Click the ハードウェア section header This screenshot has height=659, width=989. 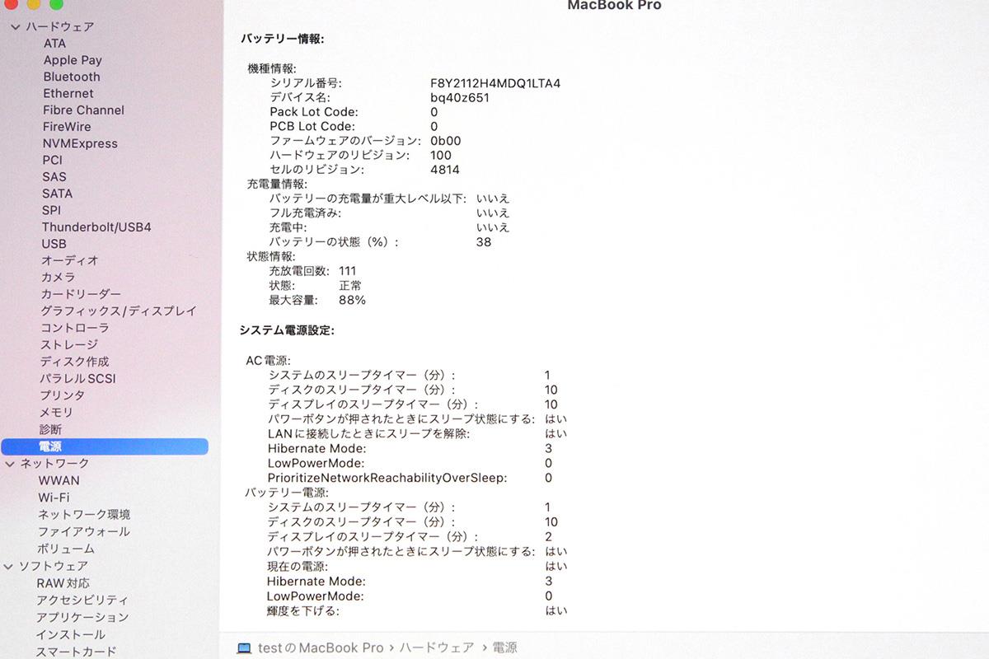[x=59, y=26]
